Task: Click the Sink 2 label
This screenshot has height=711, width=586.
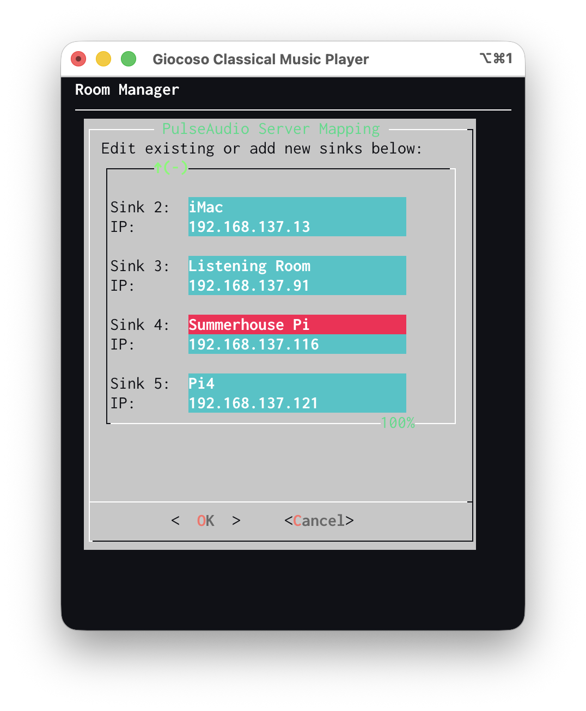Action: click(x=139, y=207)
